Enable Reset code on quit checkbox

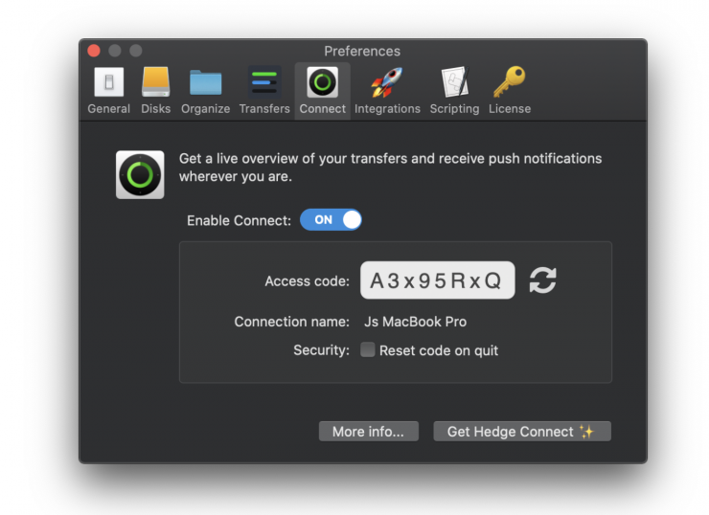point(368,350)
